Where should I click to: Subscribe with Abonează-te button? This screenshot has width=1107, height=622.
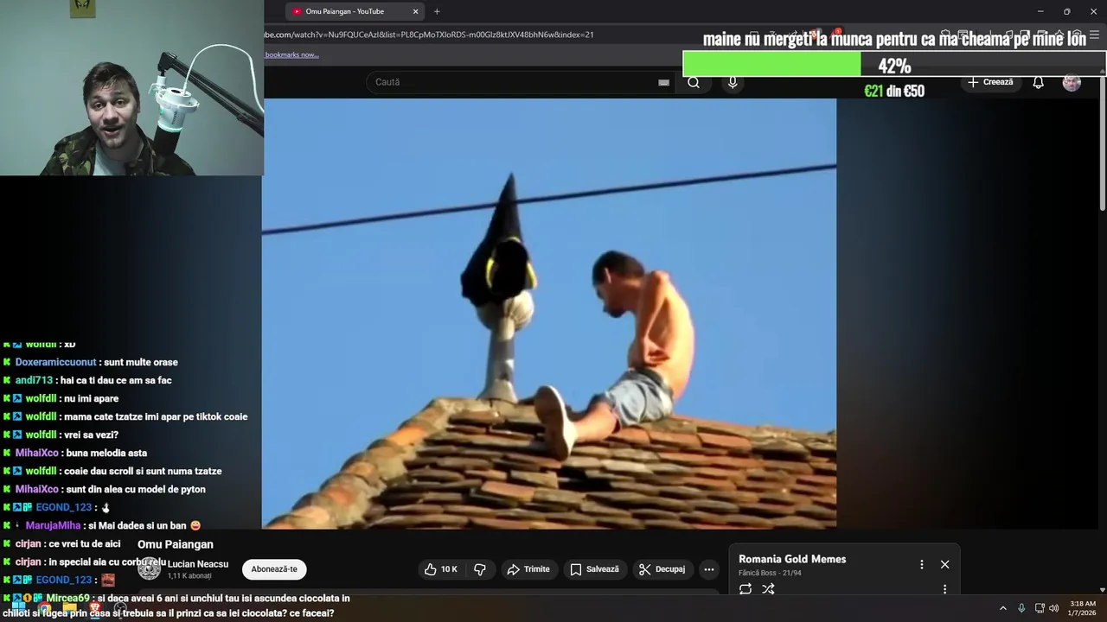pyautogui.click(x=274, y=569)
